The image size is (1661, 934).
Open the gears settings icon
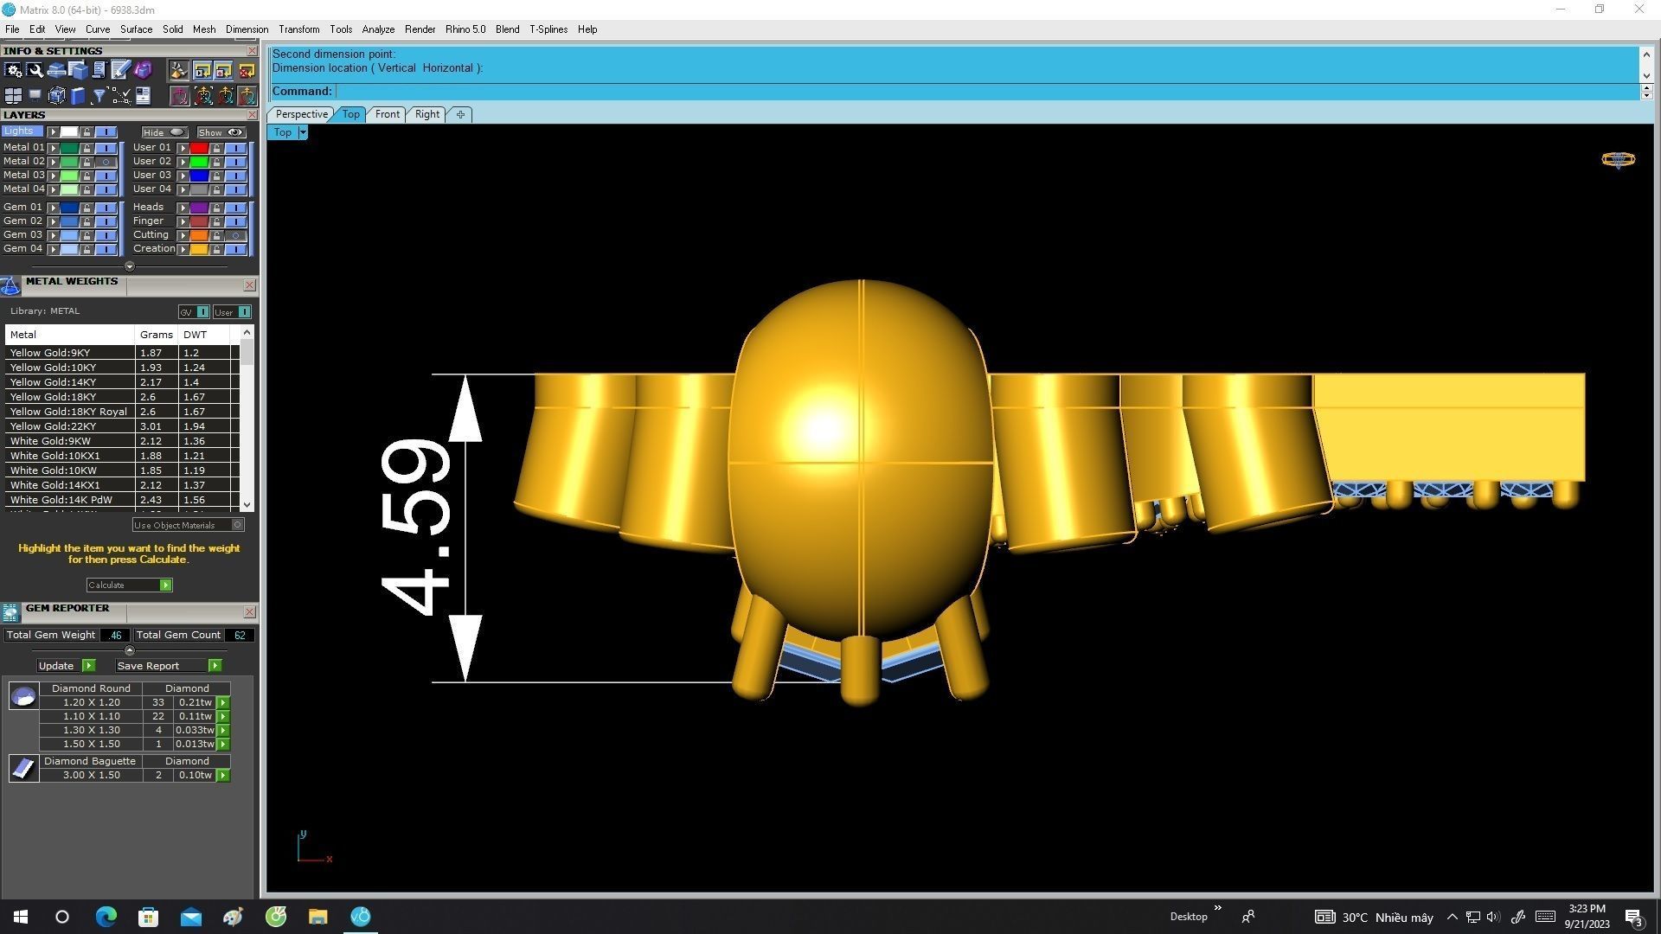(x=13, y=70)
